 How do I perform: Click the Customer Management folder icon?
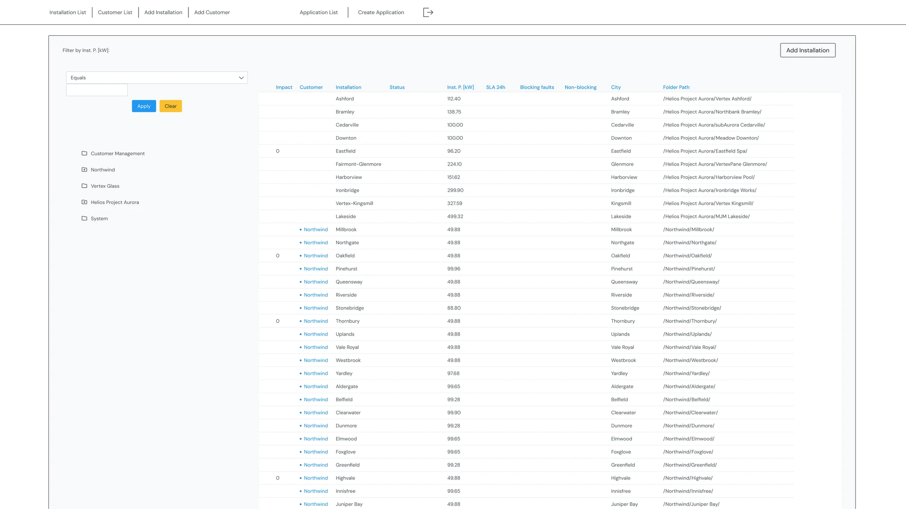click(x=84, y=153)
